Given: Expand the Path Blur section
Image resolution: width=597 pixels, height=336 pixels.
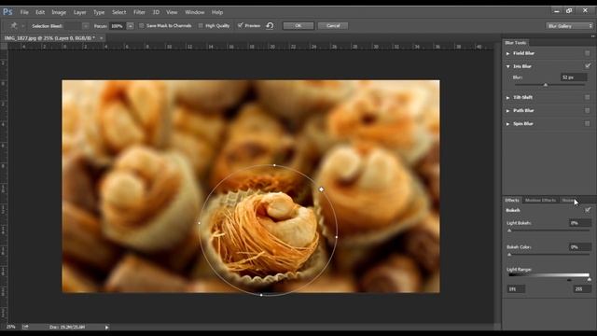Looking at the screenshot, I should tap(507, 111).
